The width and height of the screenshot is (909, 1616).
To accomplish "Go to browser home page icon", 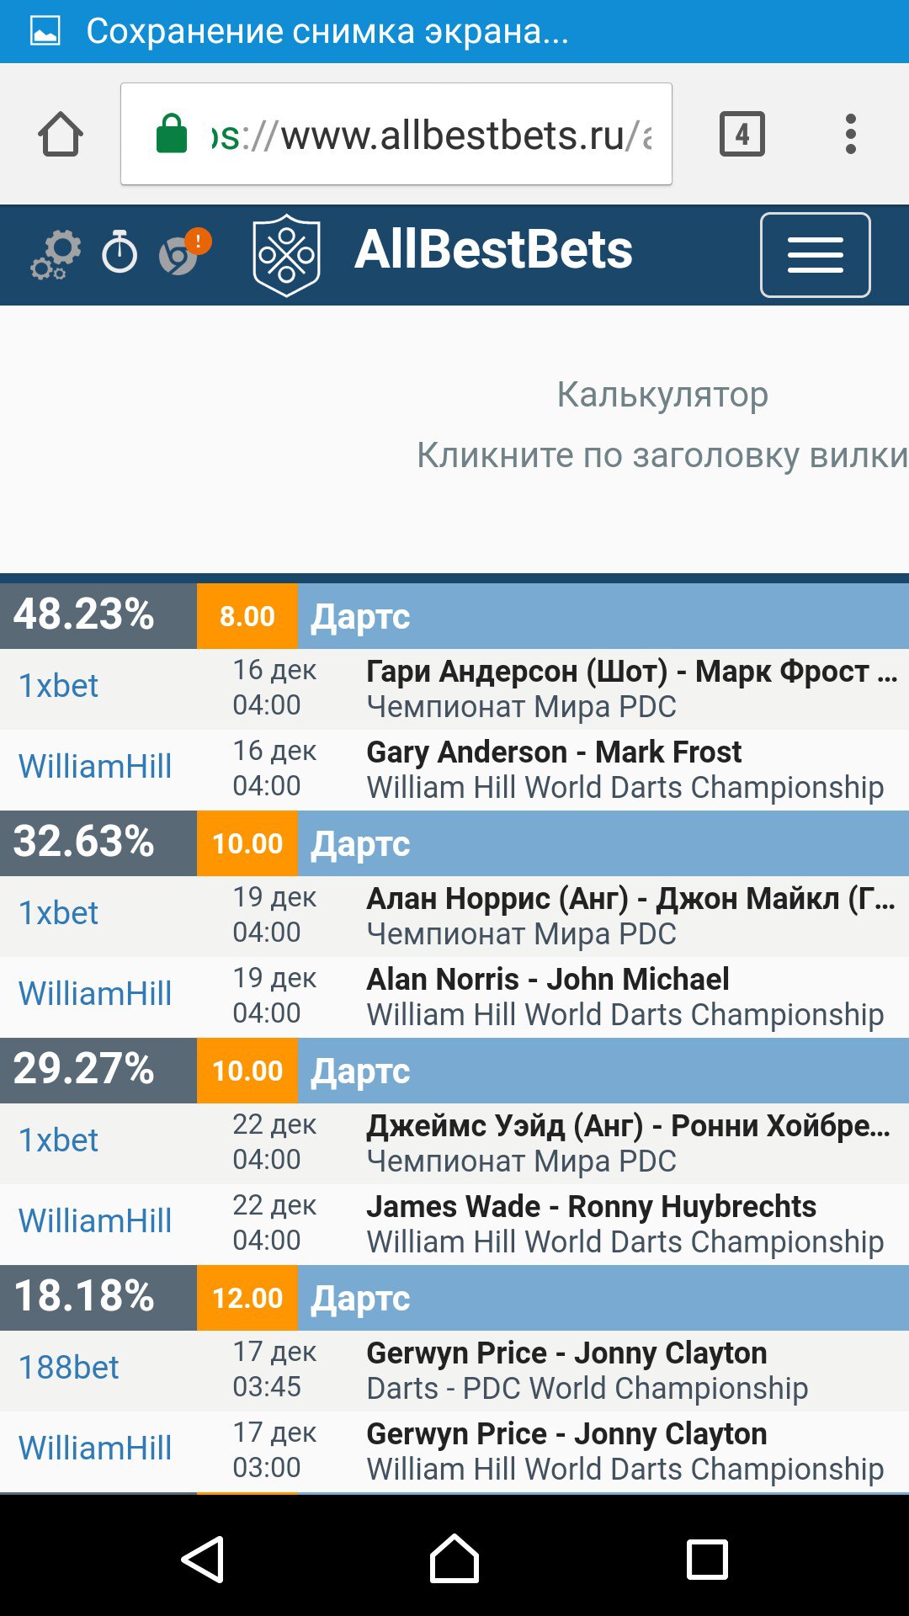I will [x=61, y=135].
